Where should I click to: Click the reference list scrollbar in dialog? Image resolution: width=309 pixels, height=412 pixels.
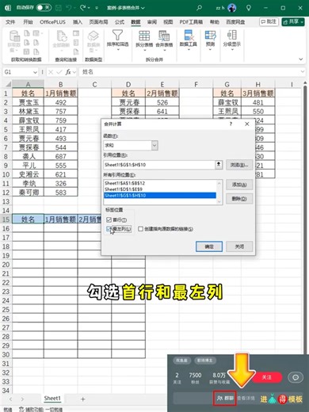coord(219,192)
